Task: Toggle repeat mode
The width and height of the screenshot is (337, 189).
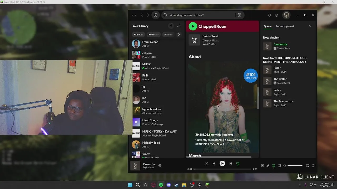Action: (x=238, y=164)
